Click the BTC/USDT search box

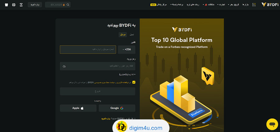(x=58, y=5)
